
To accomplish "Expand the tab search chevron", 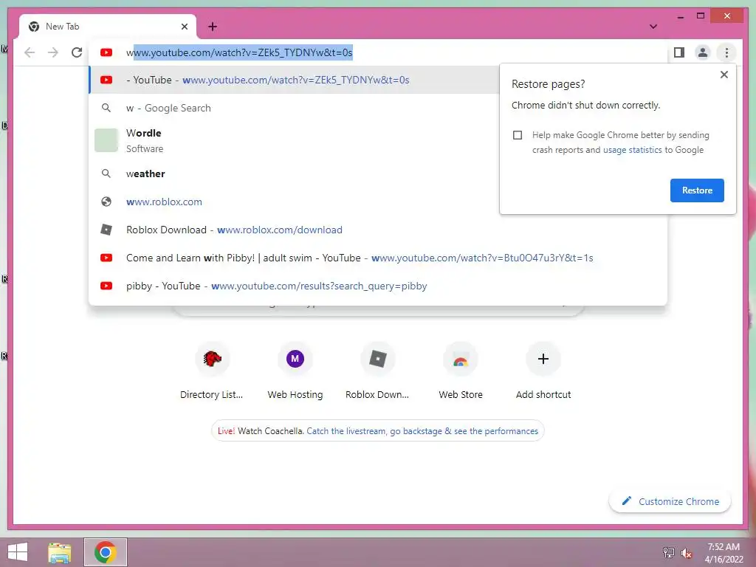I will pyautogui.click(x=653, y=27).
